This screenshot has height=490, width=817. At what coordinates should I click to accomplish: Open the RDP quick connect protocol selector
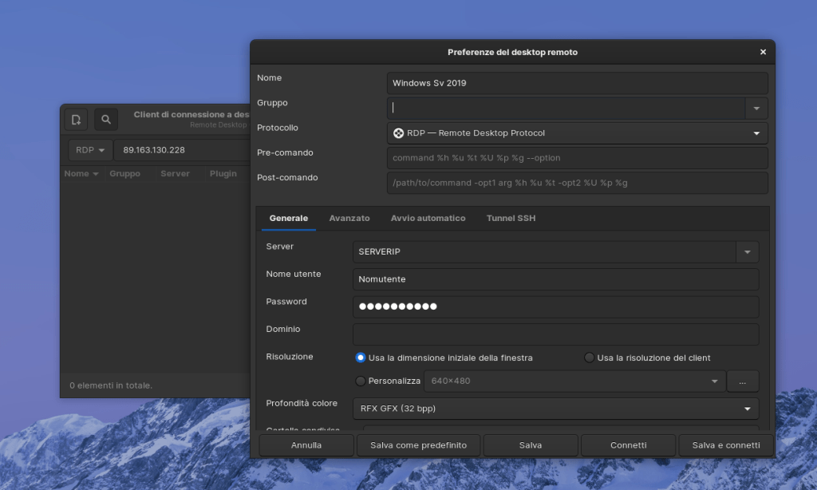(x=90, y=150)
